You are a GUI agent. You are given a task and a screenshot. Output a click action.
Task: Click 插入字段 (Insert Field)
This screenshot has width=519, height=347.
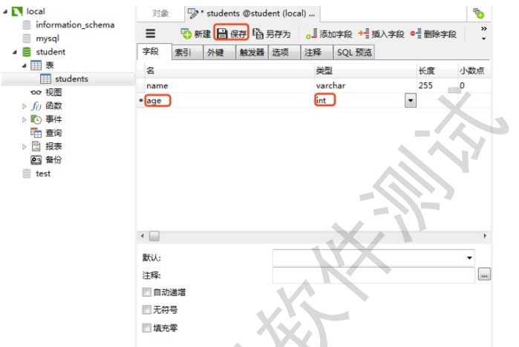[x=381, y=33]
